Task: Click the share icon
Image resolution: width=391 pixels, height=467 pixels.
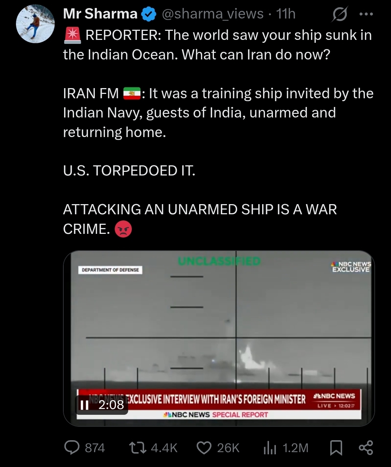Action: (366, 448)
